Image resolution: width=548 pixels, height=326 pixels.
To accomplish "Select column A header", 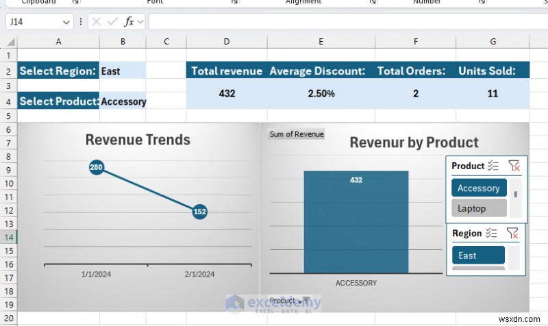I will 58,42.
